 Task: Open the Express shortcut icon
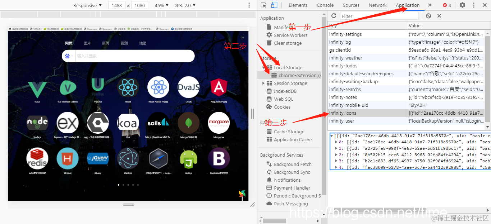(68, 123)
